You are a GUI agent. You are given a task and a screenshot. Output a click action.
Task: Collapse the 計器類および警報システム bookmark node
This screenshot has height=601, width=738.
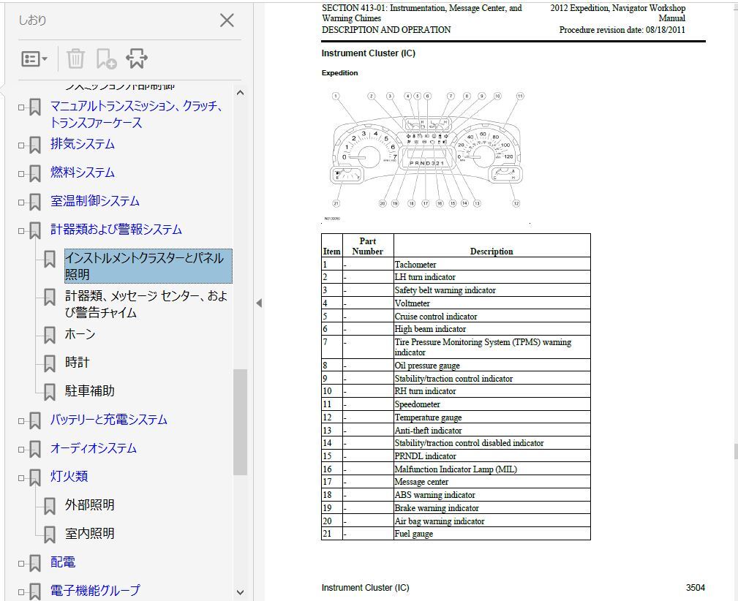pos(21,230)
